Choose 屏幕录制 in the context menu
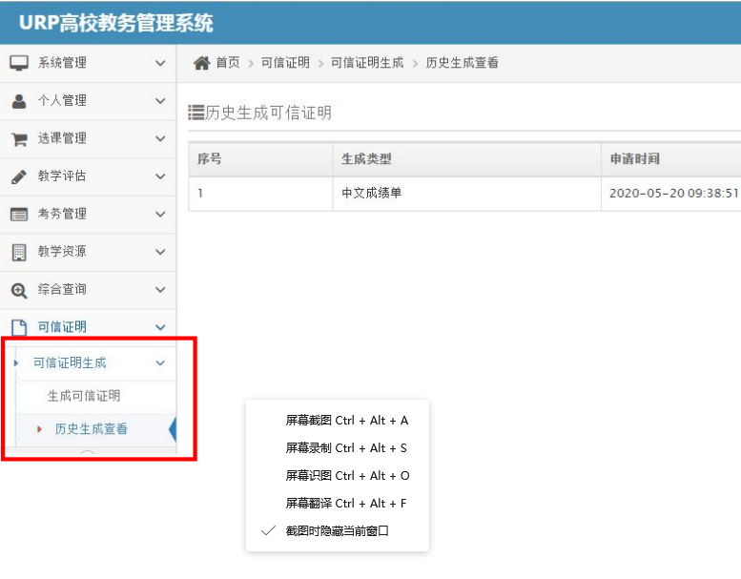 click(346, 447)
